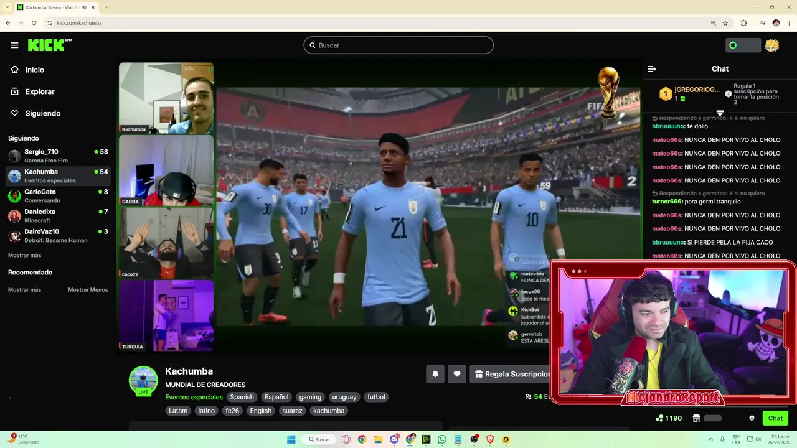Click the Latam tag
This screenshot has width=797, height=448.
(x=178, y=411)
